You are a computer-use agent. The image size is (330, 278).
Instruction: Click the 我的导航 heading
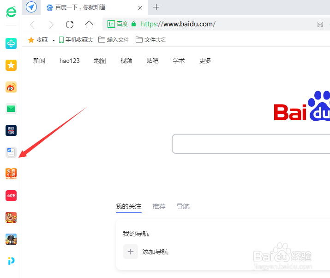pyautogui.click(x=136, y=234)
